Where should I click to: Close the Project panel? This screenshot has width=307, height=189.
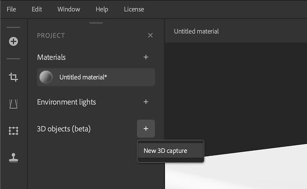[150, 36]
